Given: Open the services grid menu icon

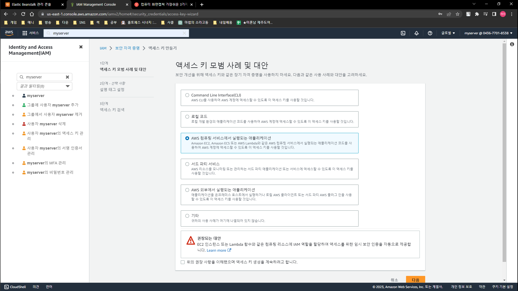Looking at the screenshot, I should tap(25, 33).
